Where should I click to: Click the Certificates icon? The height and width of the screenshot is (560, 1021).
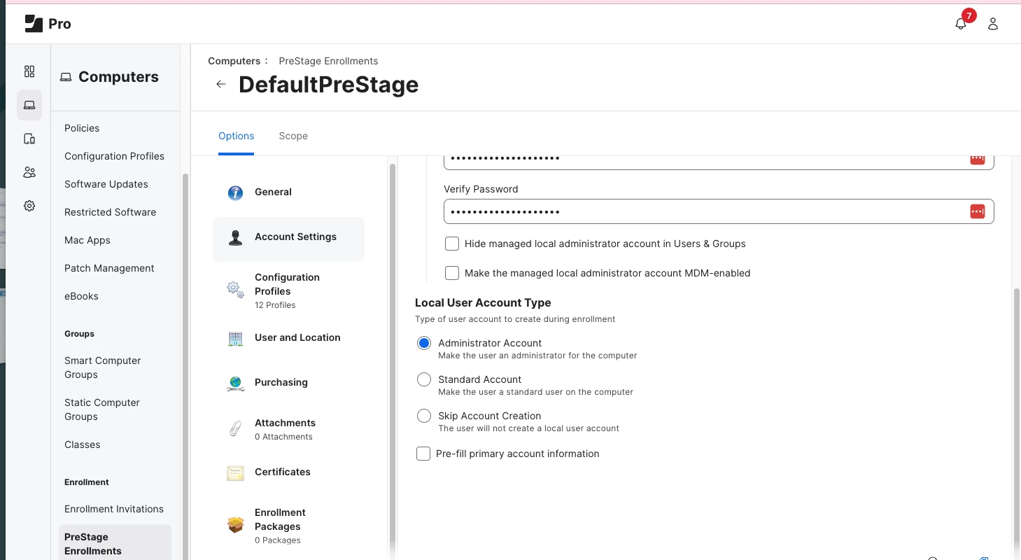[236, 473]
